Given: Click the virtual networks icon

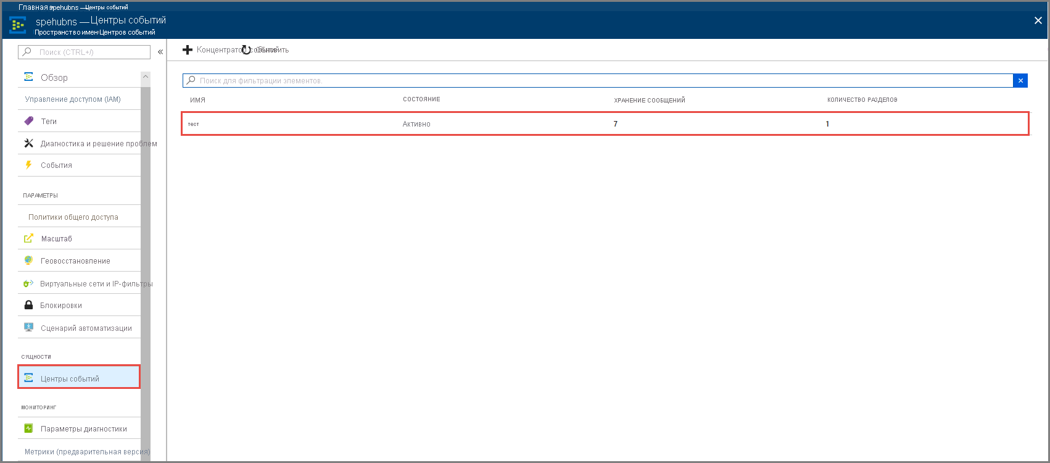Looking at the screenshot, I should pos(28,283).
